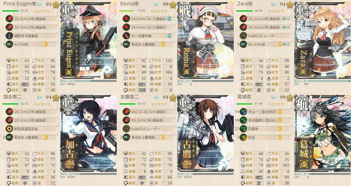Click the SKC34 20.3cm gun icon on Furutaka

(126, 112)
